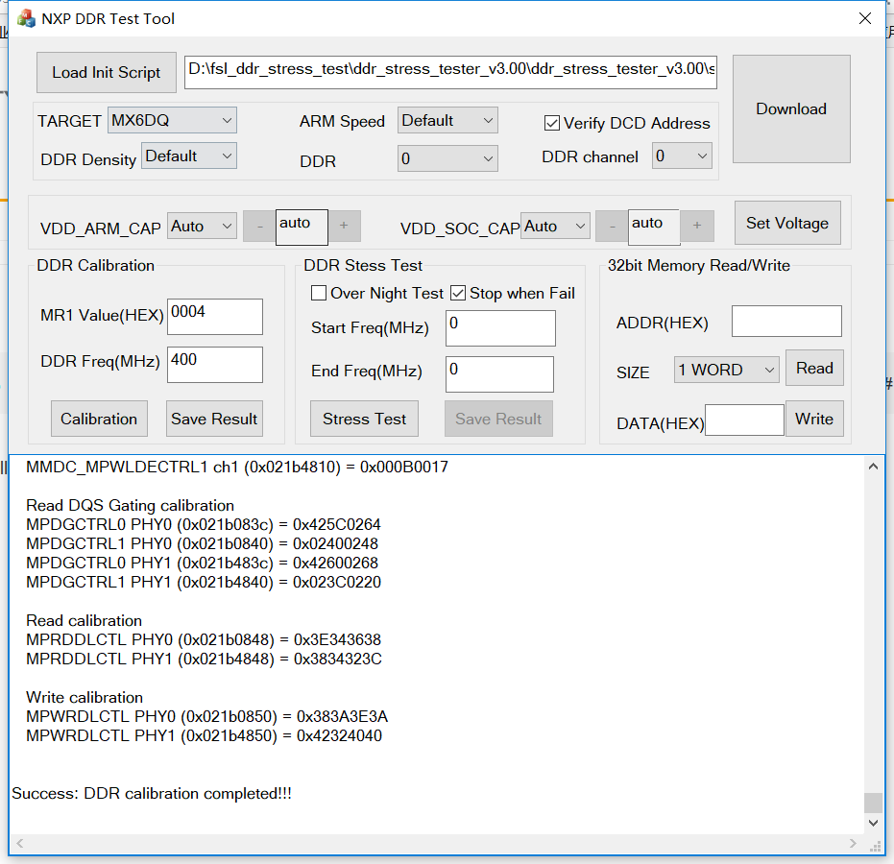Start DDR Calibration with the Calibration button
Viewport: 894px width, 864px height.
click(99, 419)
